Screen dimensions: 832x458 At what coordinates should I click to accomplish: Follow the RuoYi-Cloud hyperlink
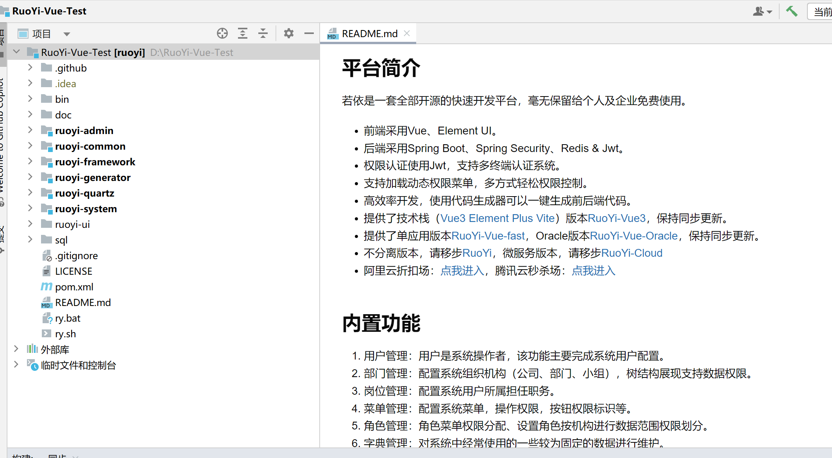(x=632, y=253)
